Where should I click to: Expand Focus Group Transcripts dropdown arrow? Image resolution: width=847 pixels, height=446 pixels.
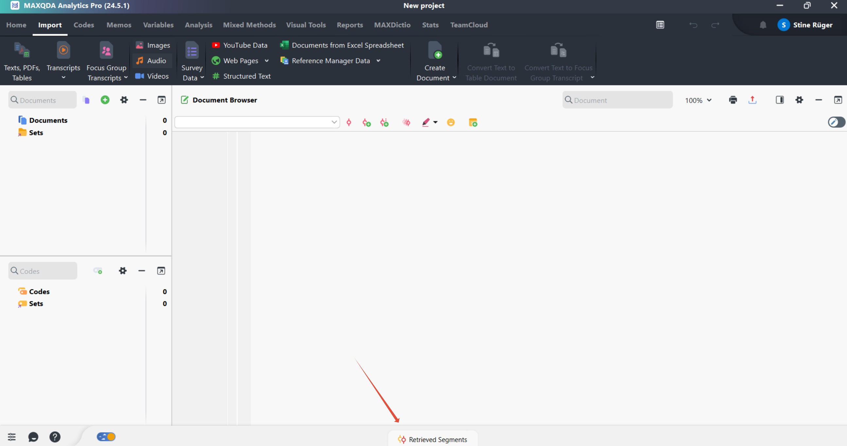click(126, 78)
